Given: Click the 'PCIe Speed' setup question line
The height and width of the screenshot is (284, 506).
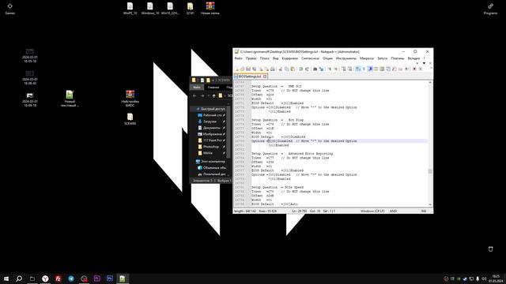Looking at the screenshot, I should coord(278,187).
